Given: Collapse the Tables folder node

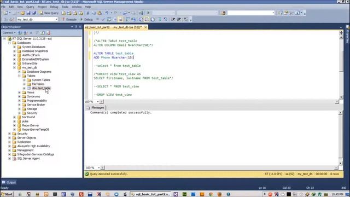Looking at the screenshot, I should tap(19, 76).
